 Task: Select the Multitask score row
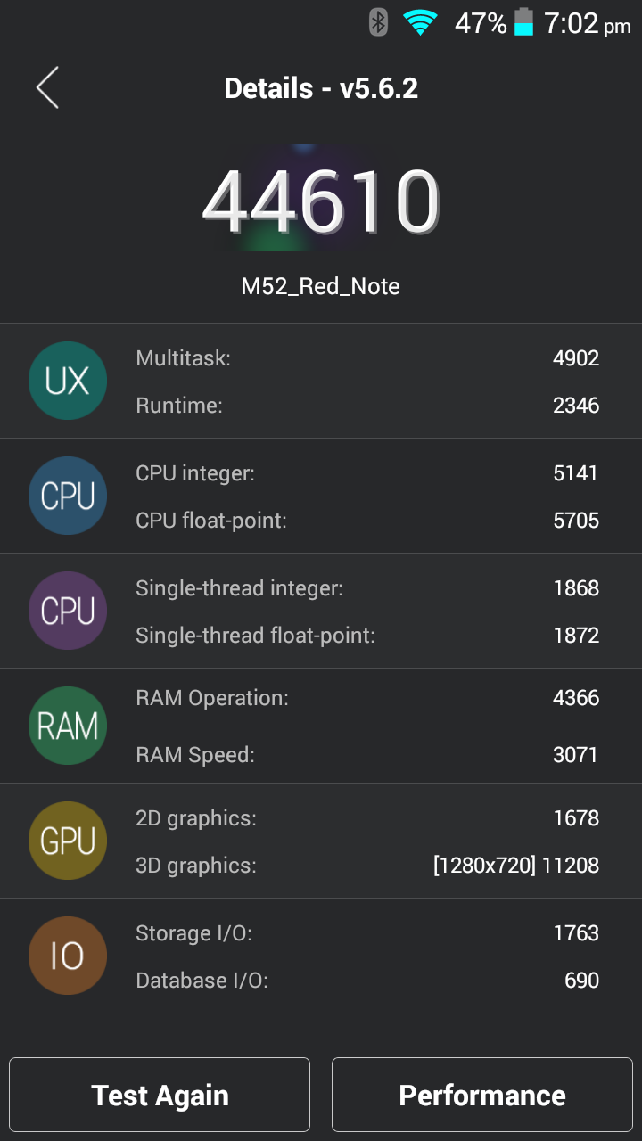367,358
